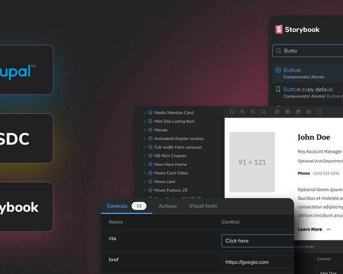
Task: Click the New Hero Home label
Action: tap(170, 164)
